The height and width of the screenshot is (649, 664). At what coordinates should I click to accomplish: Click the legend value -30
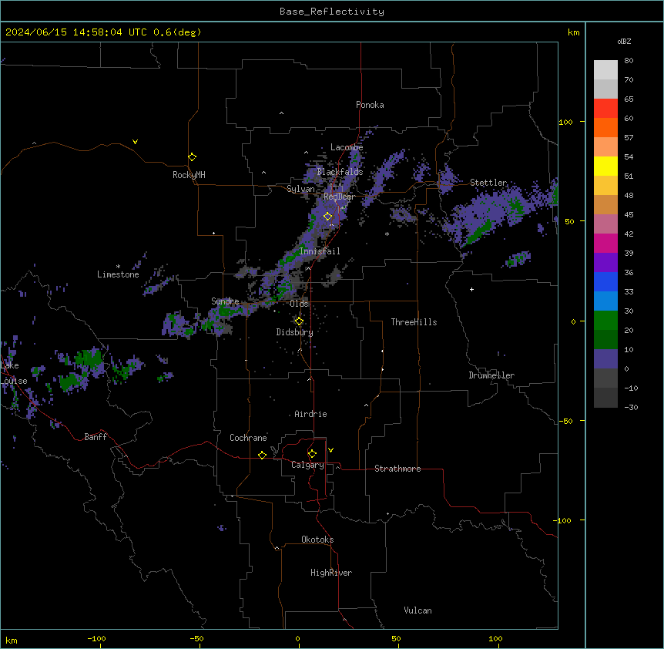631,408
